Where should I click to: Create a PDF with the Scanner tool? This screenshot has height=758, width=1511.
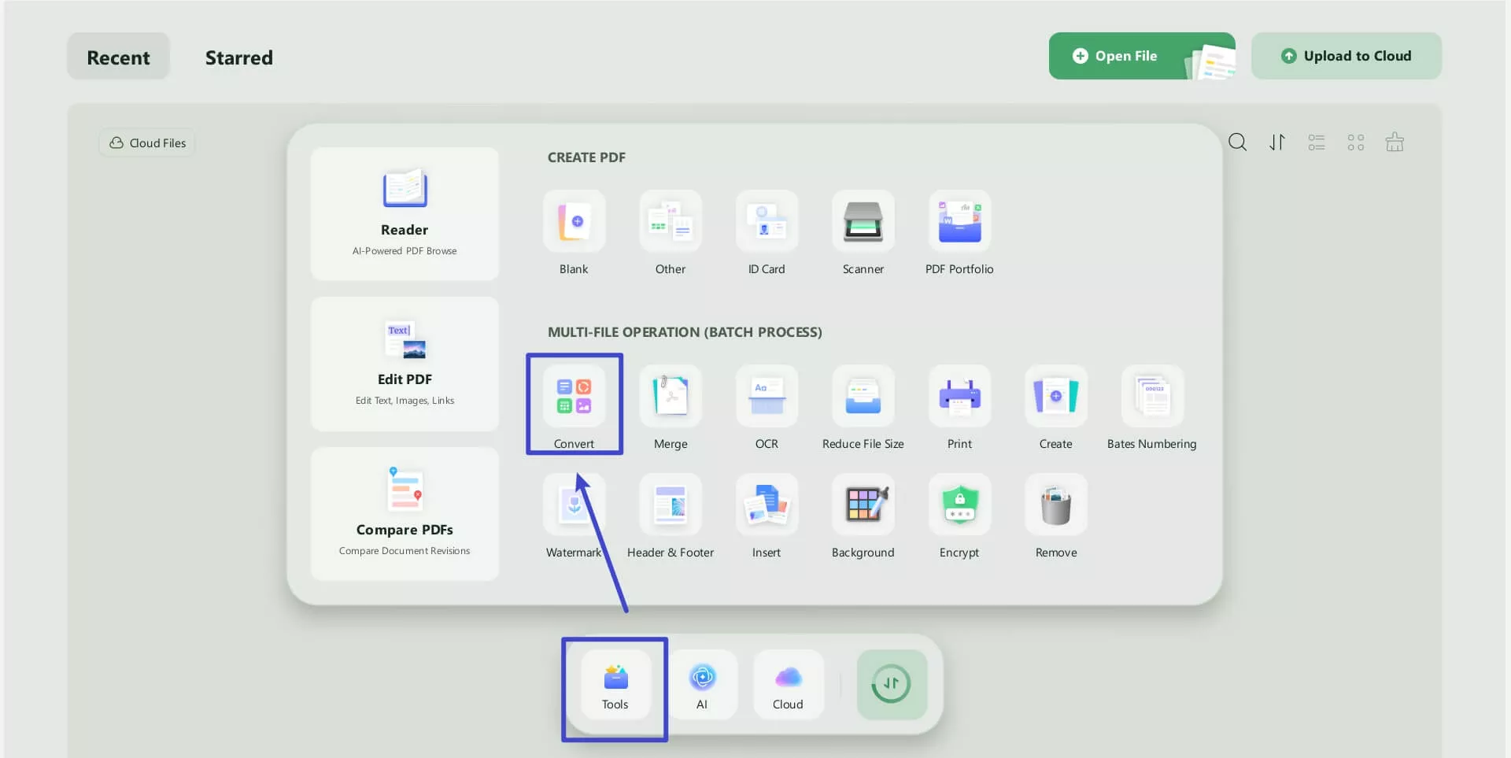pos(863,229)
